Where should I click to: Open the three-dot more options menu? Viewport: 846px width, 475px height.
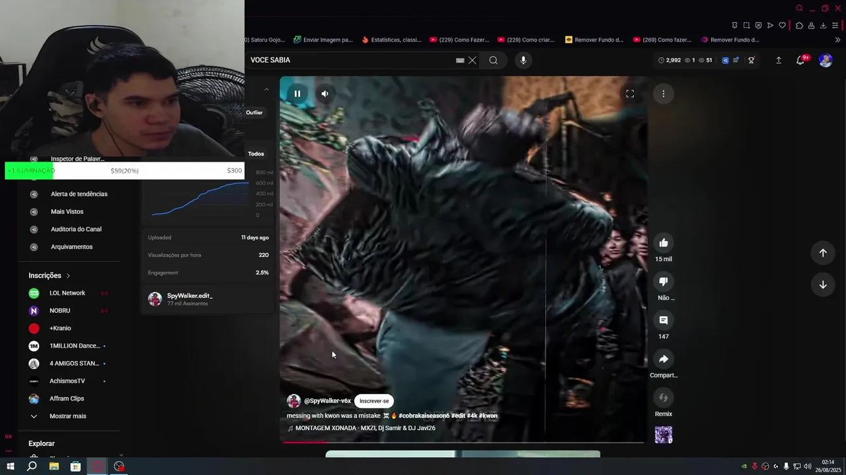(664, 94)
